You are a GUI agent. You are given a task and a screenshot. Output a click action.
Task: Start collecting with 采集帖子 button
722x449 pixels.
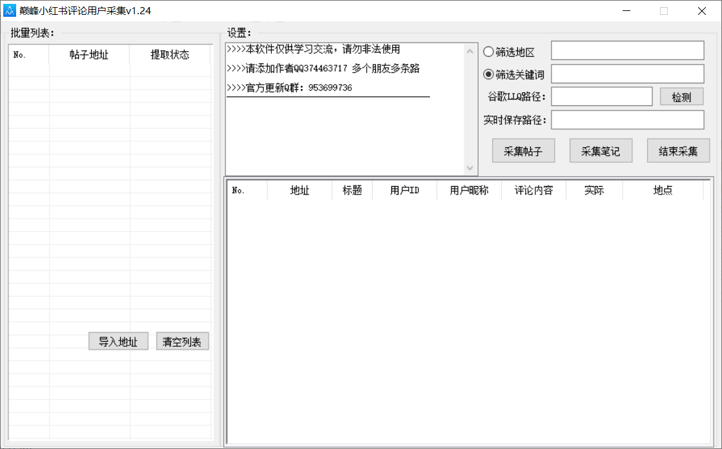click(x=523, y=151)
